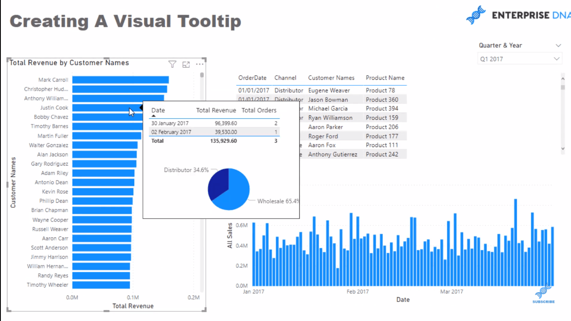Image resolution: width=571 pixels, height=321 pixels.
Task: Select the Phillip Dean bar
Action: 102,201
